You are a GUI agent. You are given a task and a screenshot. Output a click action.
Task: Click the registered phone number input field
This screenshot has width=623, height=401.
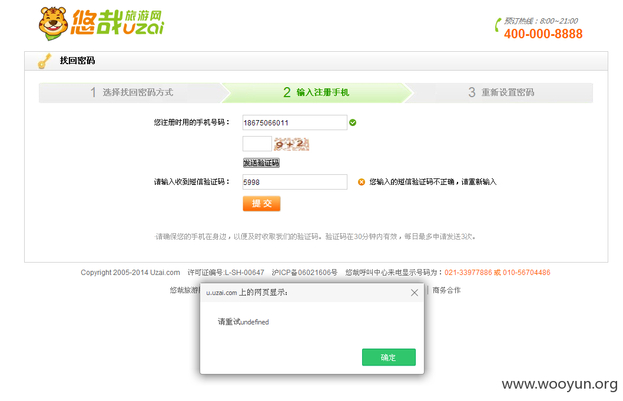pyautogui.click(x=295, y=122)
